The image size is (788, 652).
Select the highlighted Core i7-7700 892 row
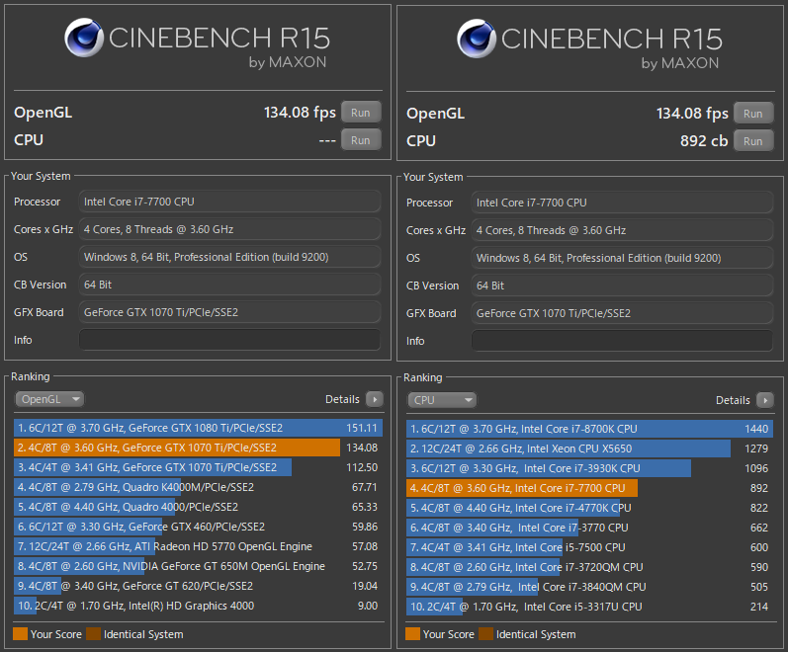(x=589, y=488)
